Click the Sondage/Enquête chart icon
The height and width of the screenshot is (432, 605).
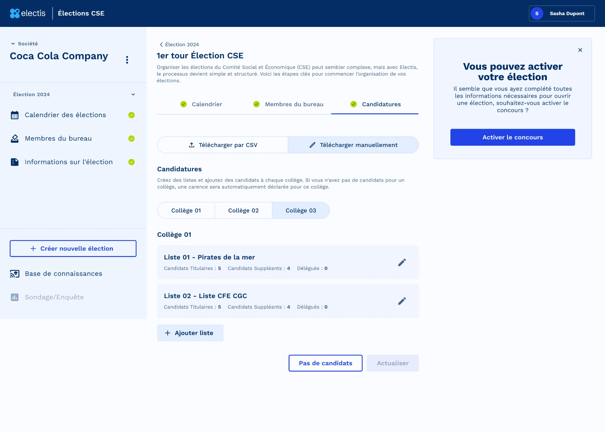[x=15, y=297]
